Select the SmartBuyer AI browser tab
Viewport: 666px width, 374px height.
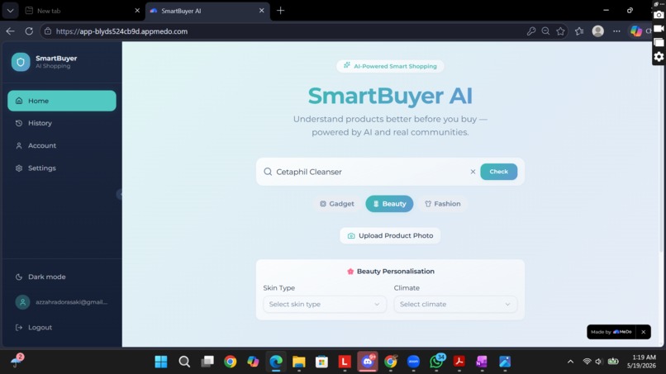[207, 11]
